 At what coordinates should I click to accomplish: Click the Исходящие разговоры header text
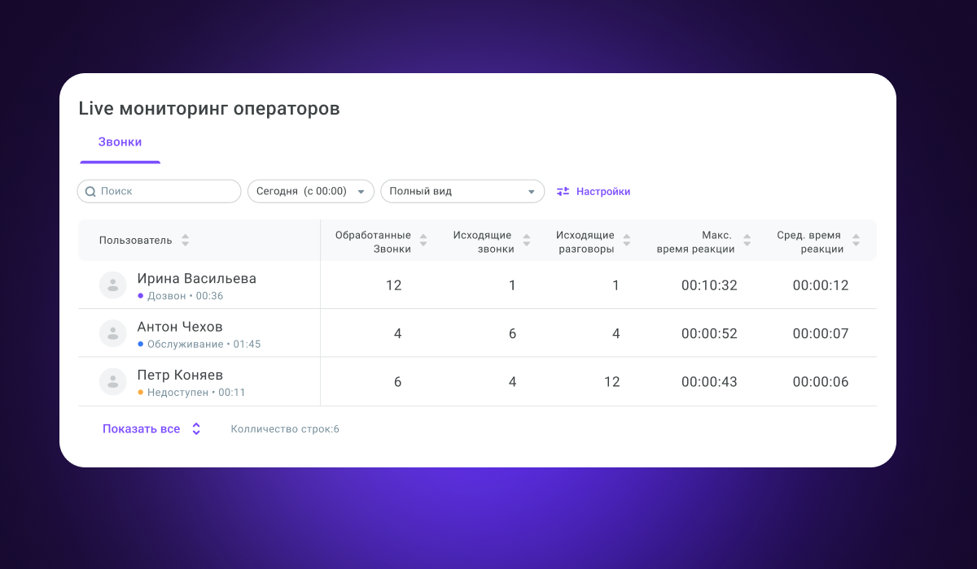[585, 242]
